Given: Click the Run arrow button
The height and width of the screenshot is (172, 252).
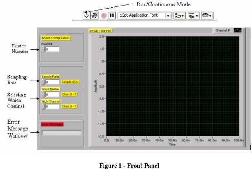Looking at the screenshot, I should point(87,15).
